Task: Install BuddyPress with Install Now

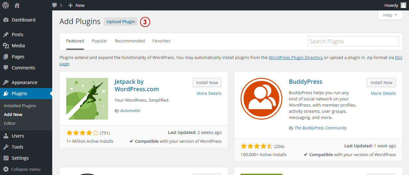Action: [x=381, y=82]
